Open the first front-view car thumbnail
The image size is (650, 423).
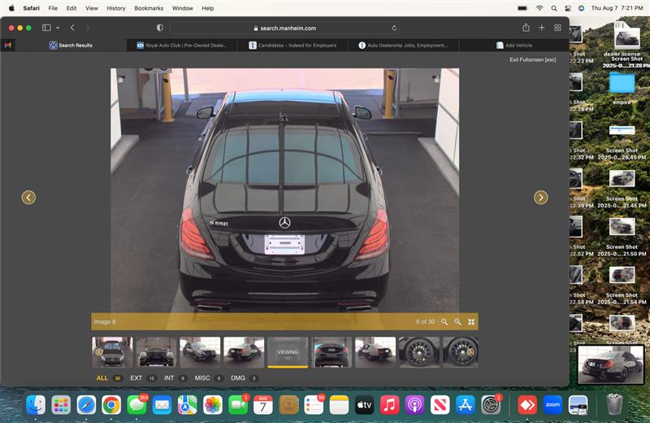click(x=112, y=352)
